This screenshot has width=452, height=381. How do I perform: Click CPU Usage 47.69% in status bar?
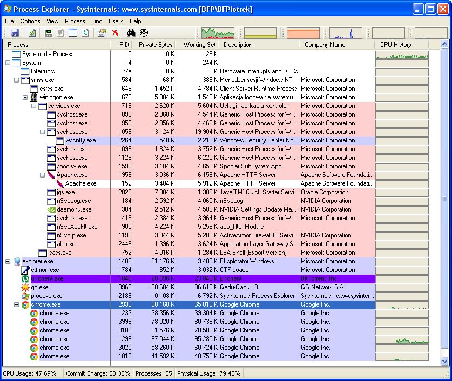30,373
